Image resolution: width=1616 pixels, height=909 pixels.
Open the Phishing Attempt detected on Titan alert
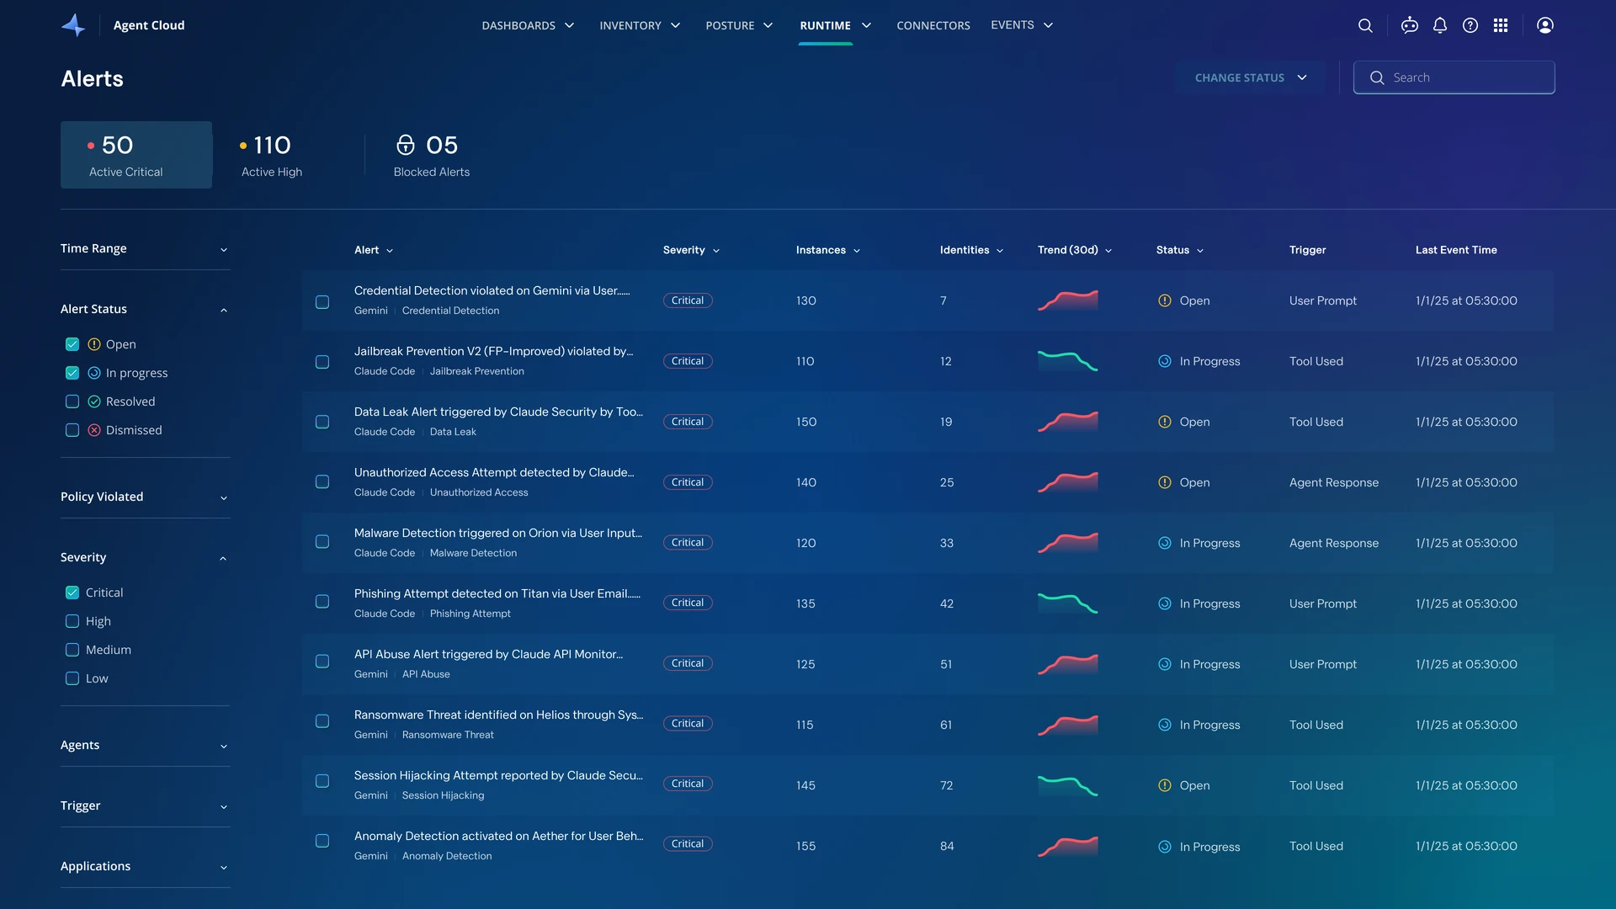click(497, 594)
